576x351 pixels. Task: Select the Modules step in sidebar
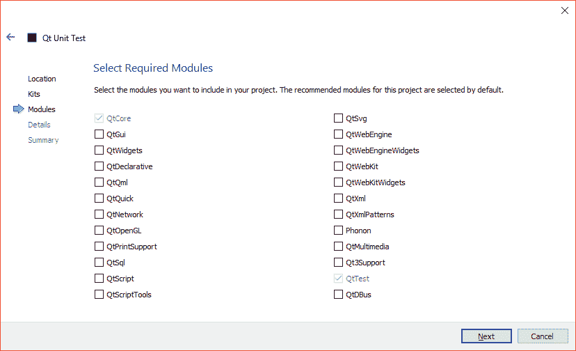click(42, 109)
